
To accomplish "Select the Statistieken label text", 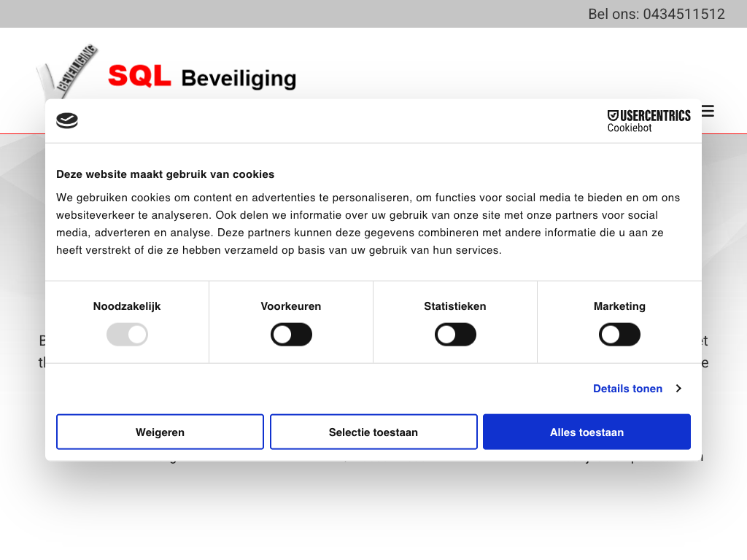I will click(455, 306).
